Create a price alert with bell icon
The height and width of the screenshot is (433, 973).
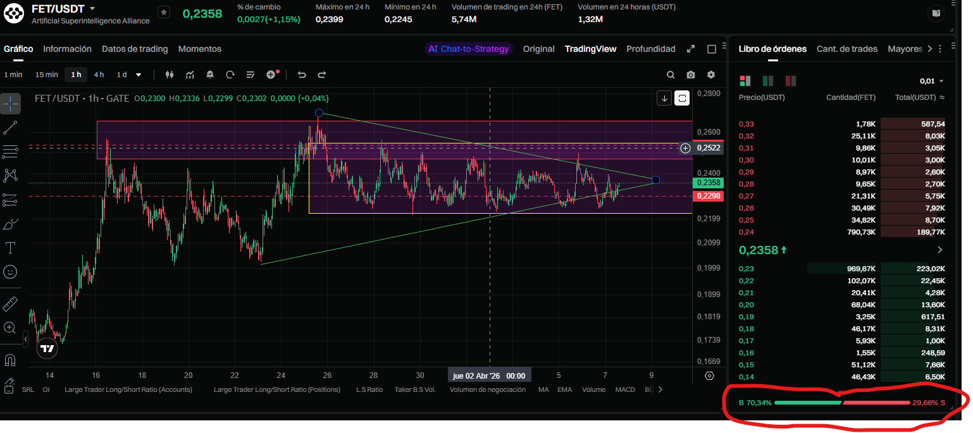pyautogui.click(x=210, y=75)
